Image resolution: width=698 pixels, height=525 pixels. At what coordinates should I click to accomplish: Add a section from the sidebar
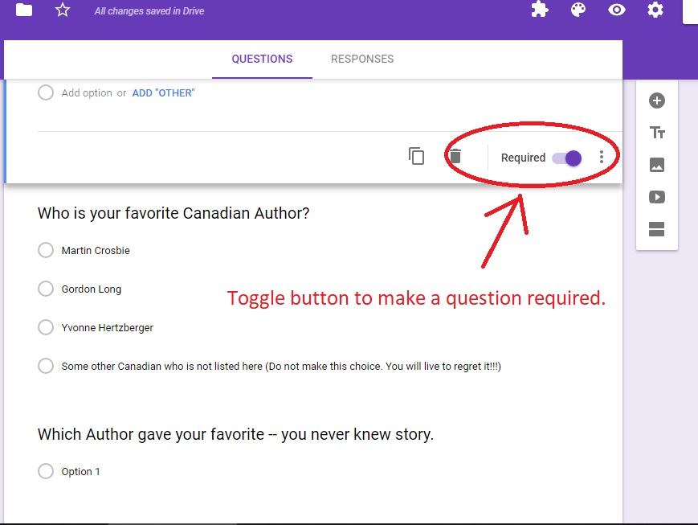[x=657, y=229]
